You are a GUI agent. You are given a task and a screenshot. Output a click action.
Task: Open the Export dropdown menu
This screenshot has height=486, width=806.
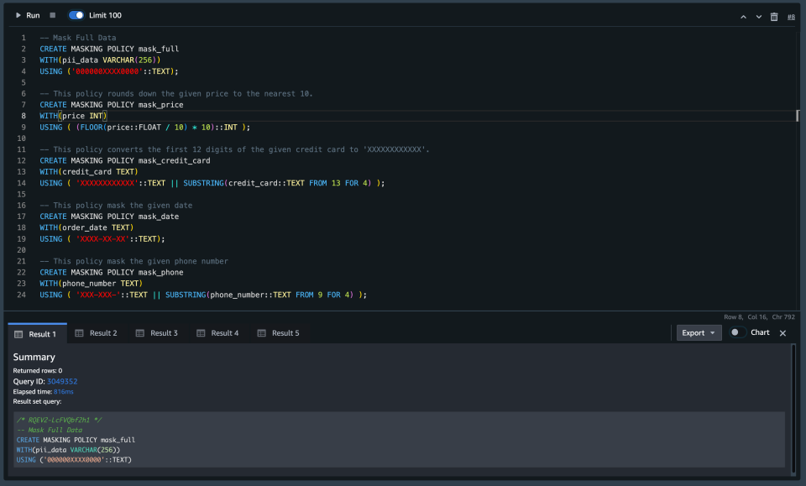pos(699,332)
